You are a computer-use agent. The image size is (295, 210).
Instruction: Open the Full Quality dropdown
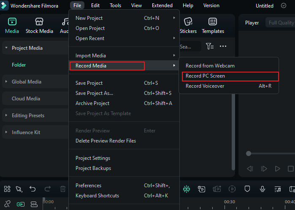pos(280,23)
